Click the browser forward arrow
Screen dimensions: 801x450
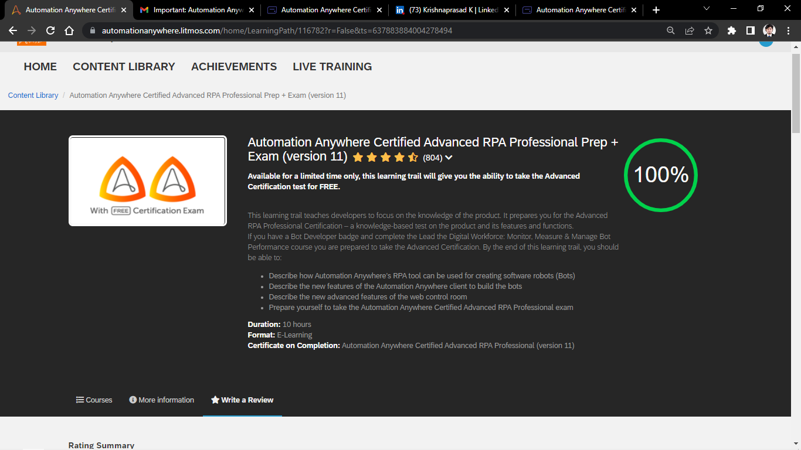32,30
